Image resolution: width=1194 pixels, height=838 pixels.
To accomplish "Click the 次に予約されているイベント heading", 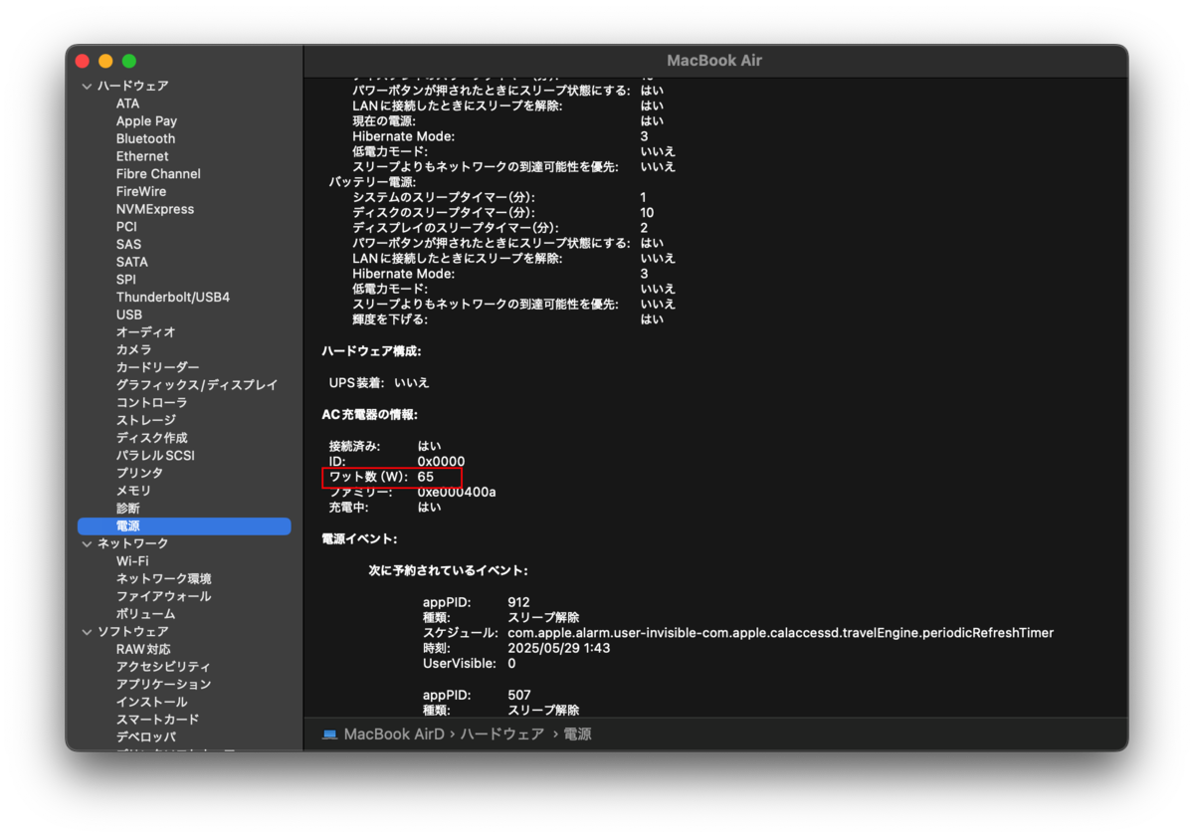I will (x=448, y=571).
